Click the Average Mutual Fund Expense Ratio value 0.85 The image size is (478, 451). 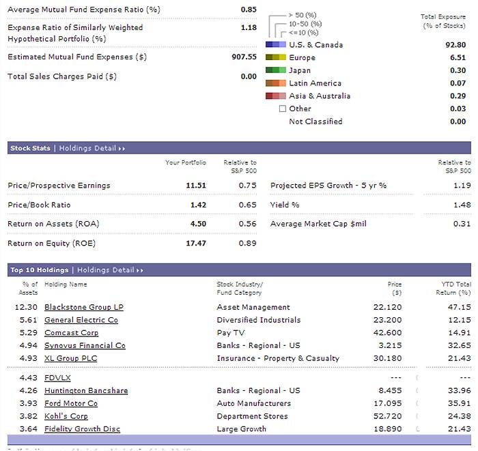249,10
